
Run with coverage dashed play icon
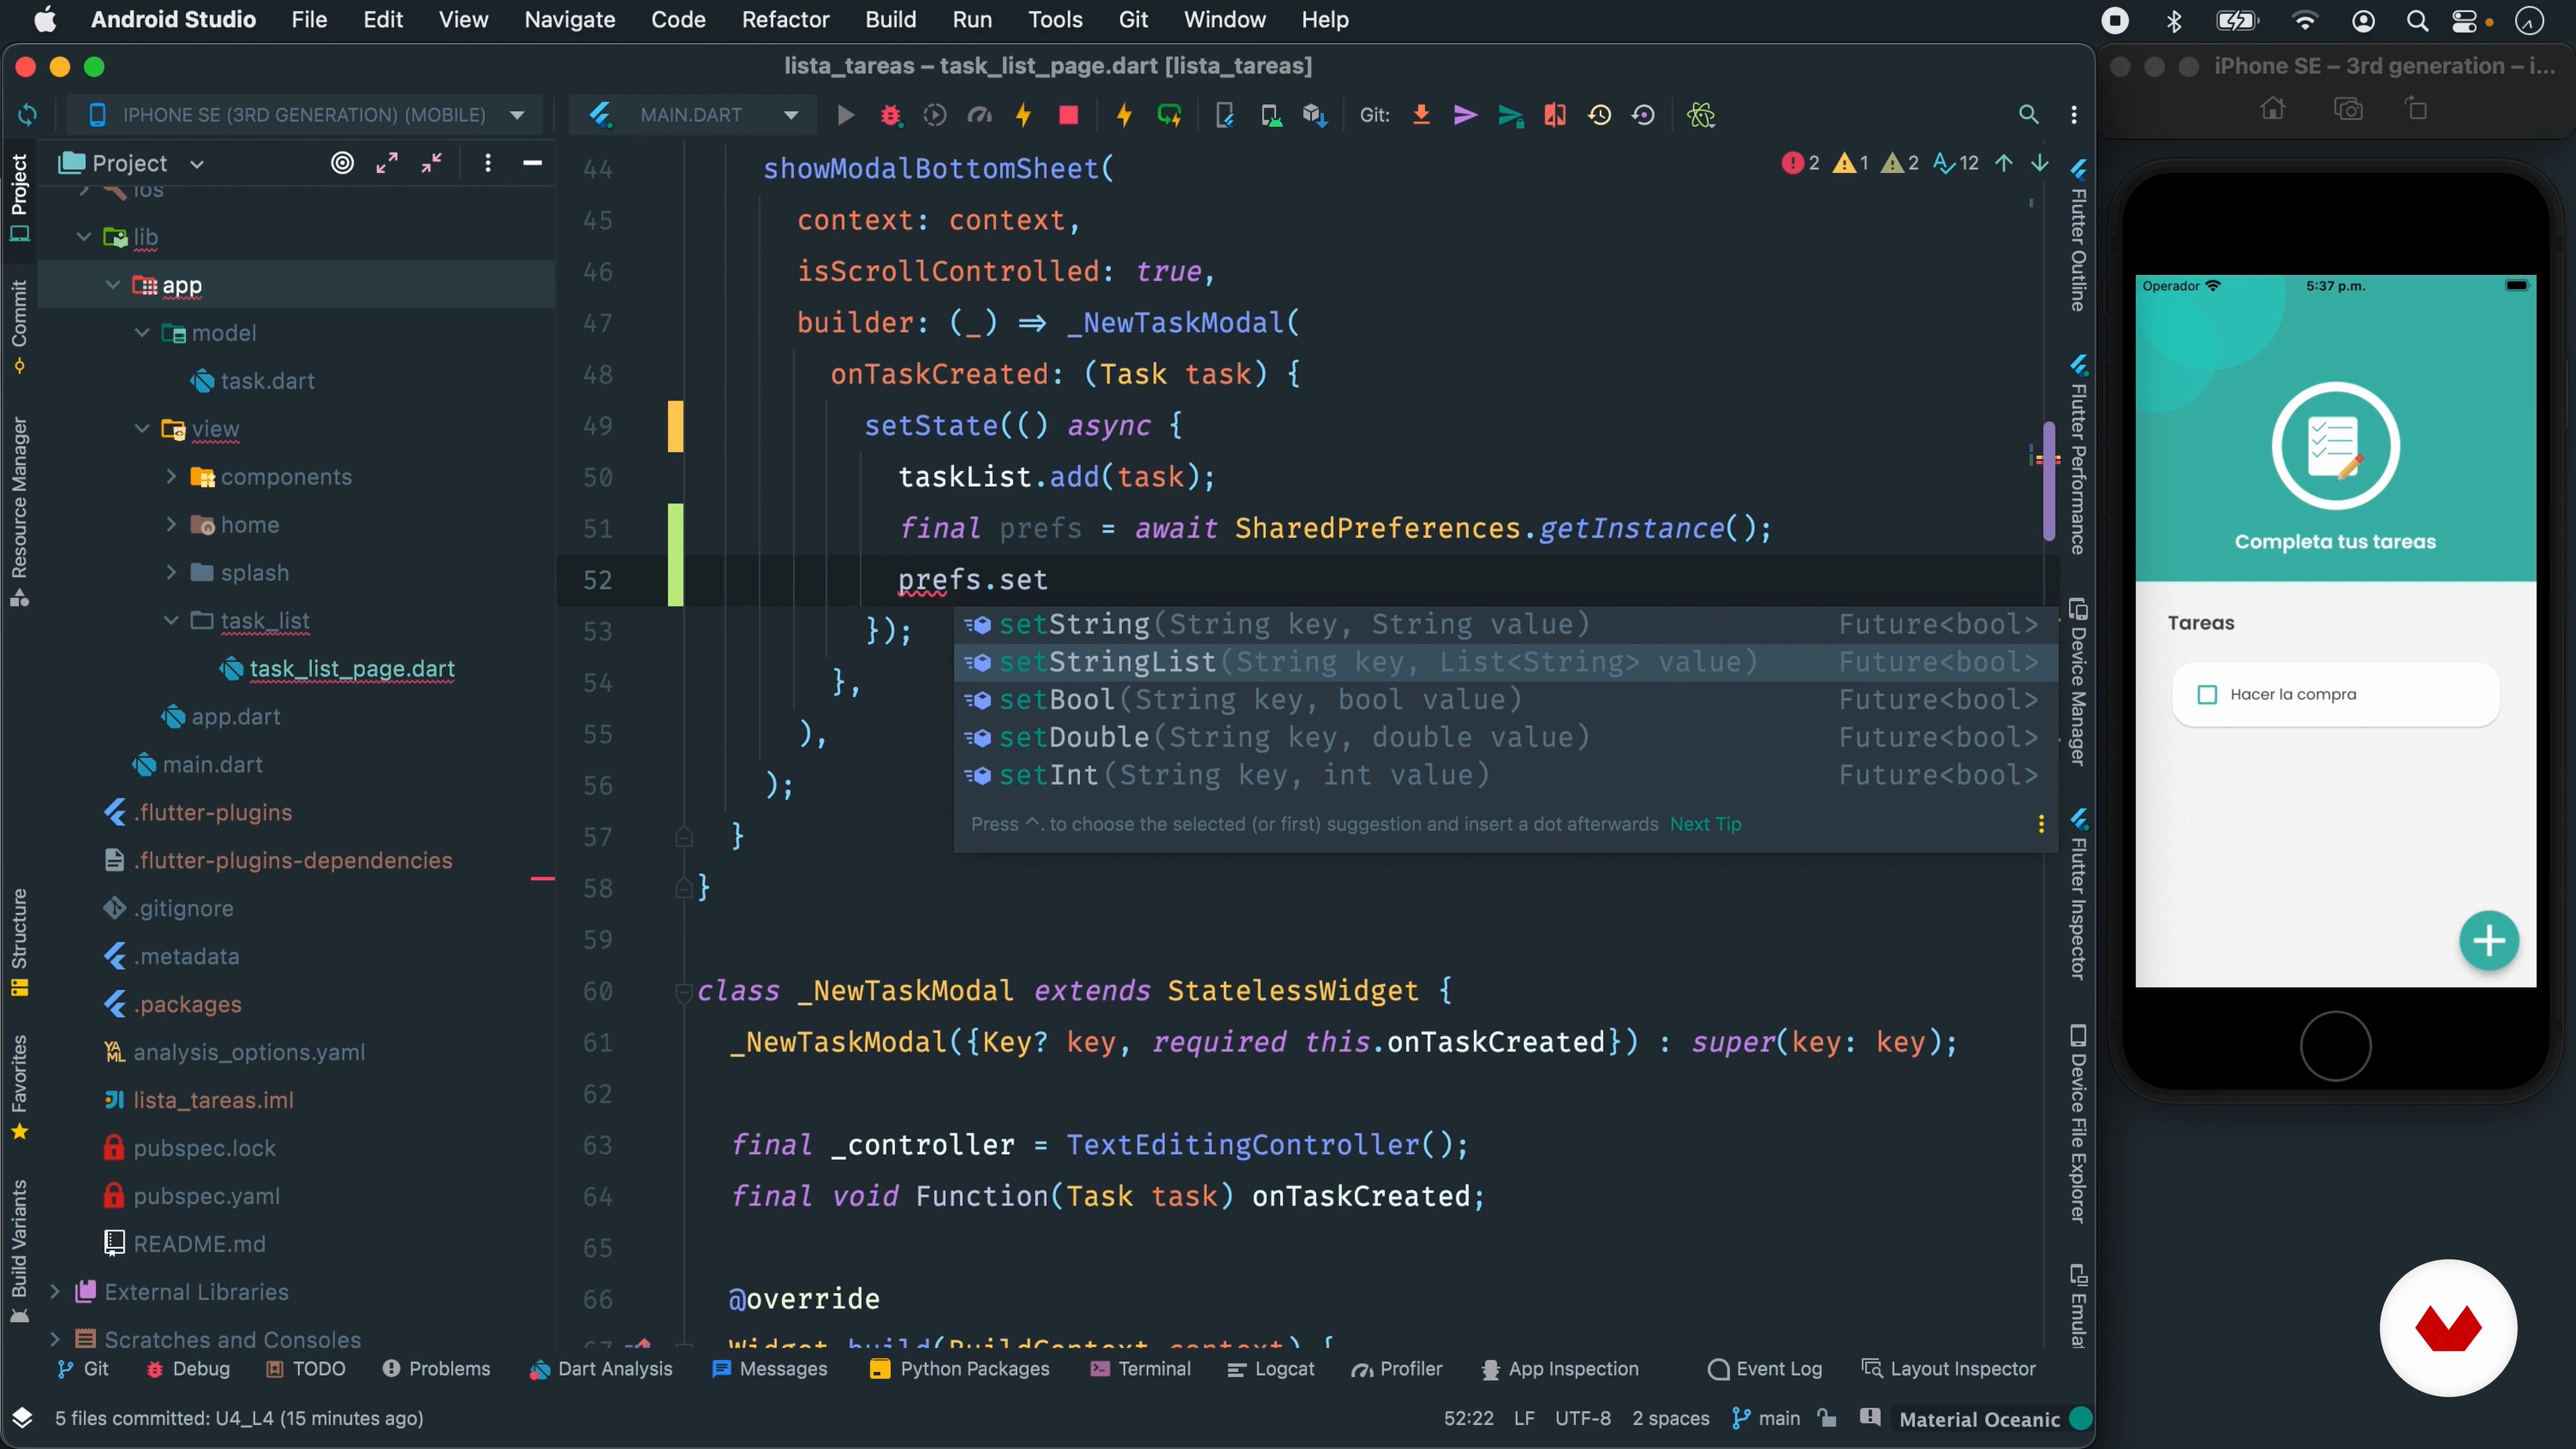point(935,115)
